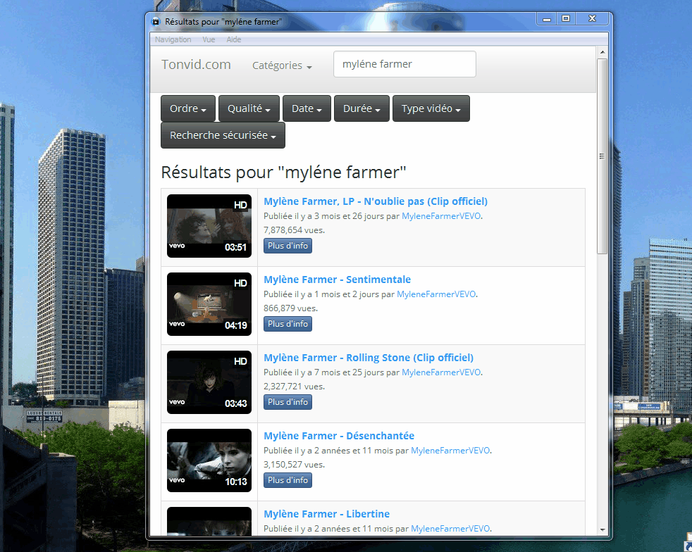Expand the Catégories dropdown
This screenshot has width=692, height=552.
(282, 65)
